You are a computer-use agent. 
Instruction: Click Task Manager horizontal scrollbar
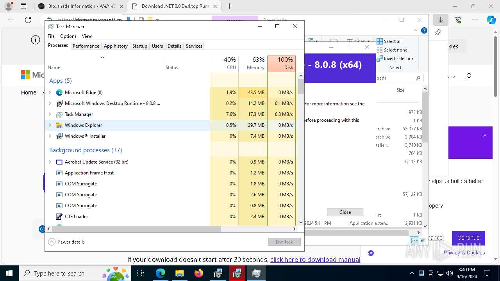point(136,229)
